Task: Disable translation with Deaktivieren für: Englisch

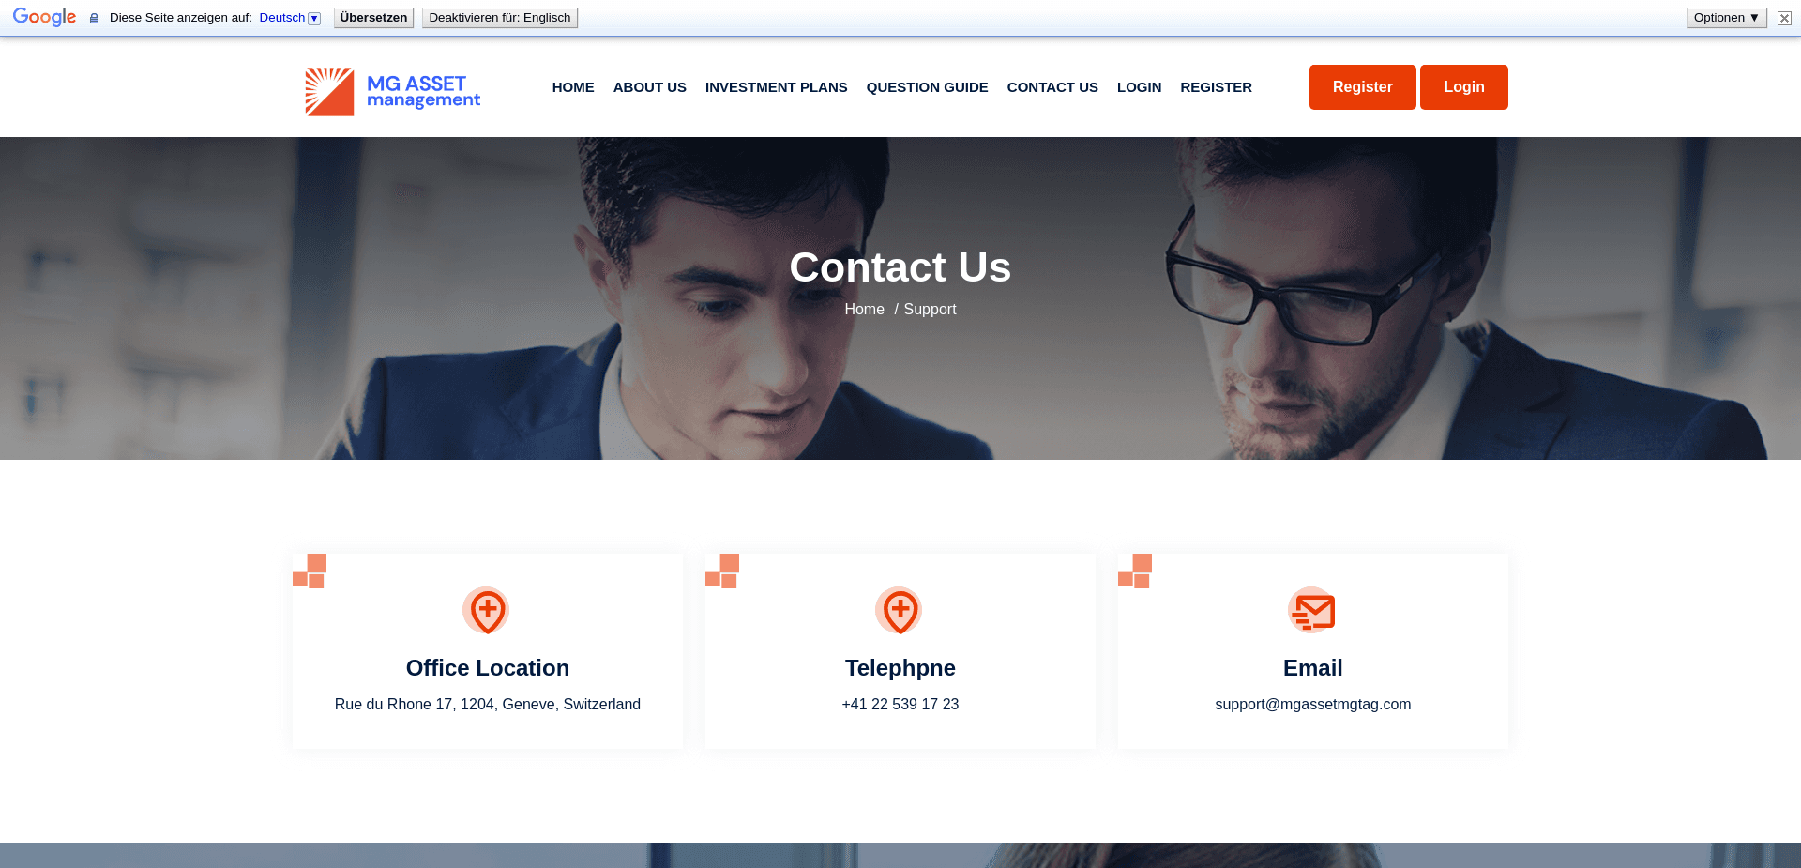Action: [x=499, y=18]
